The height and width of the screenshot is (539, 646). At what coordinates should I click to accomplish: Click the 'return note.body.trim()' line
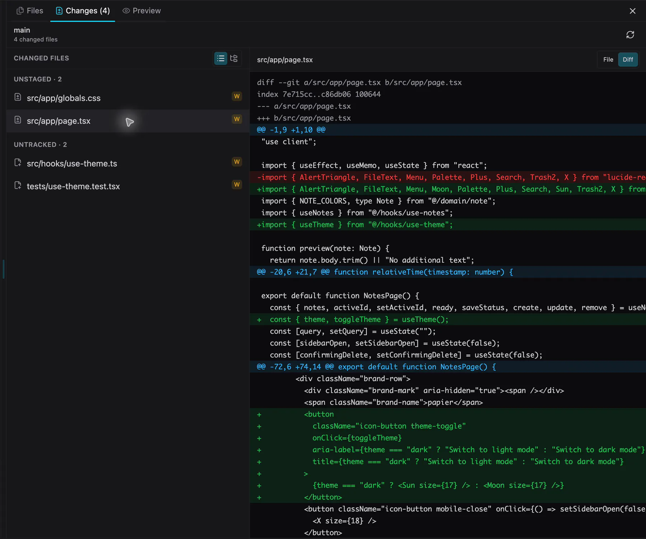coord(448,260)
